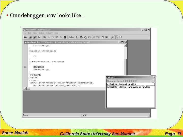The height and width of the screenshot is (137, 183).
Task: Click the Copy toolbar icon
Action: pyautogui.click(x=53, y=37)
